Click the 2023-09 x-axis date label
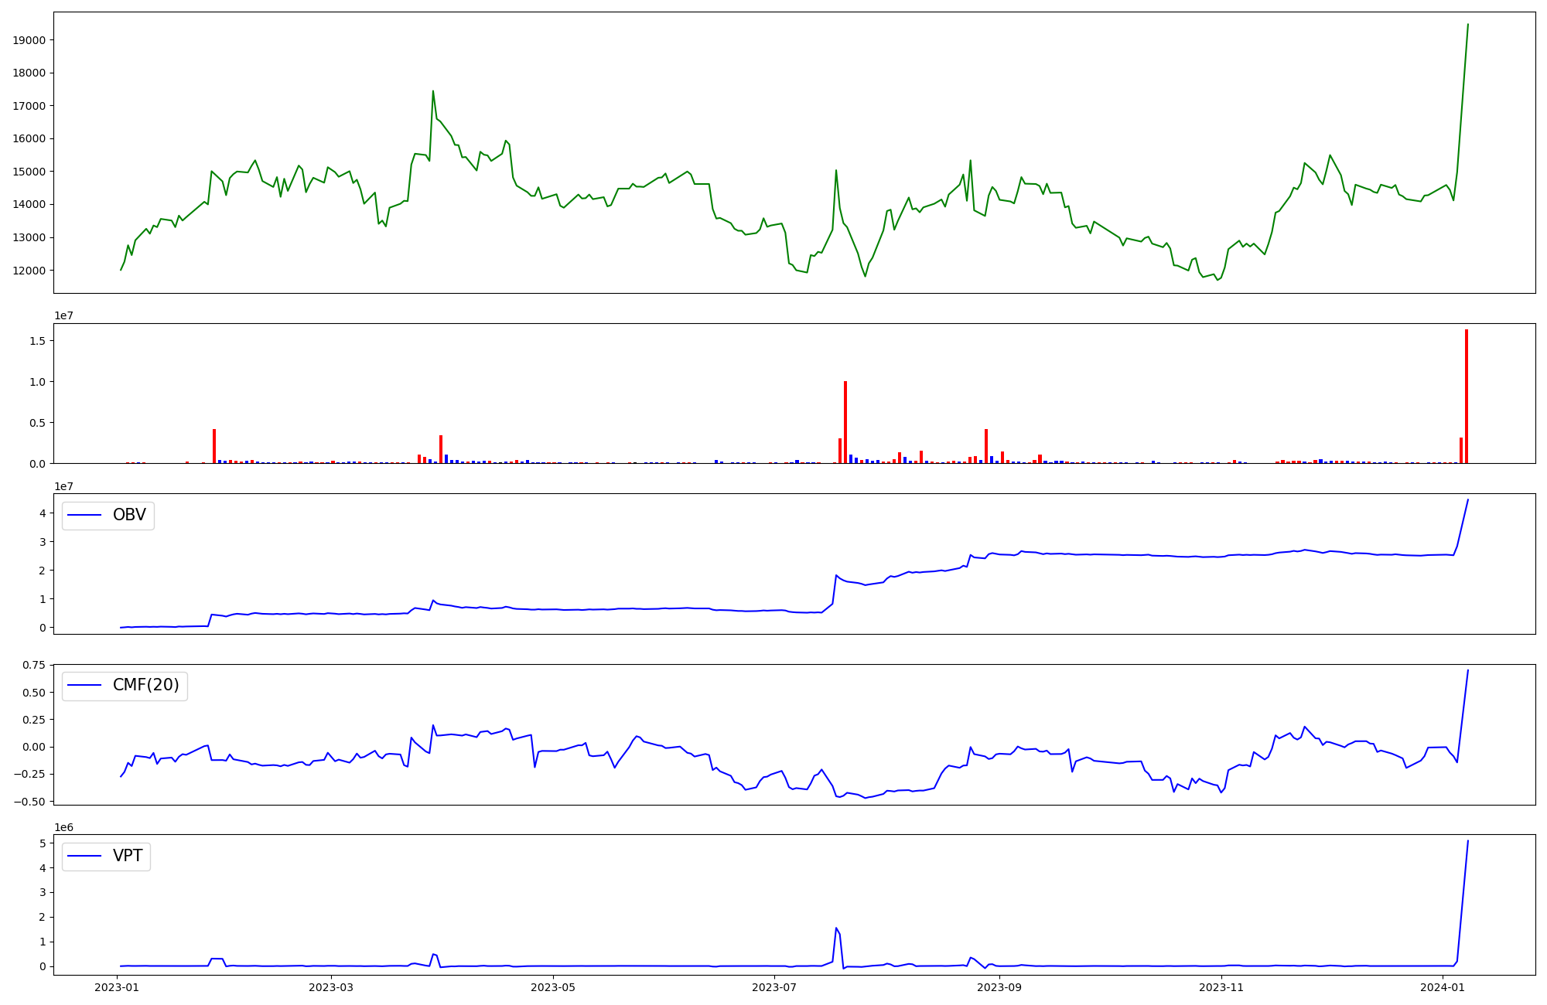The width and height of the screenshot is (1547, 1005). 1000,987
